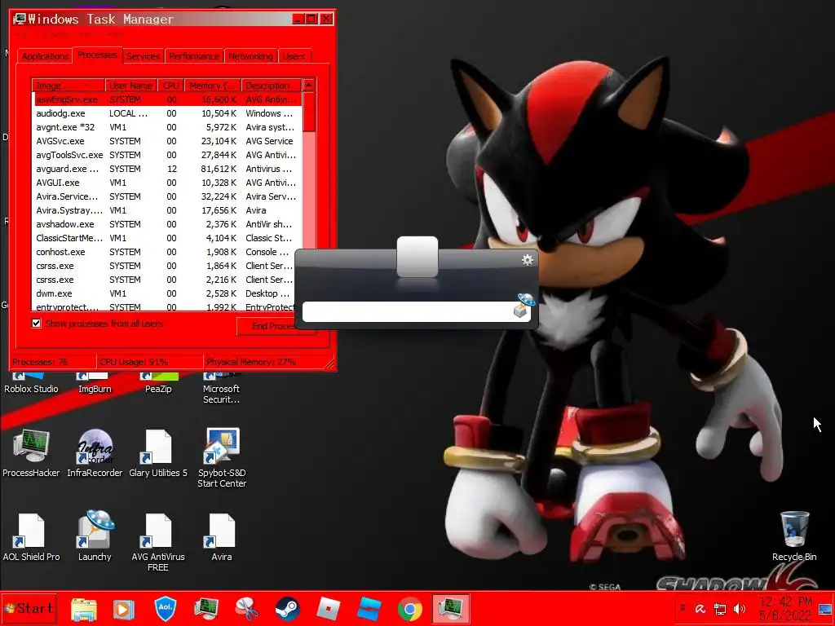Click the Show Desktop tray button
This screenshot has height=626, width=835.
(x=825, y=609)
